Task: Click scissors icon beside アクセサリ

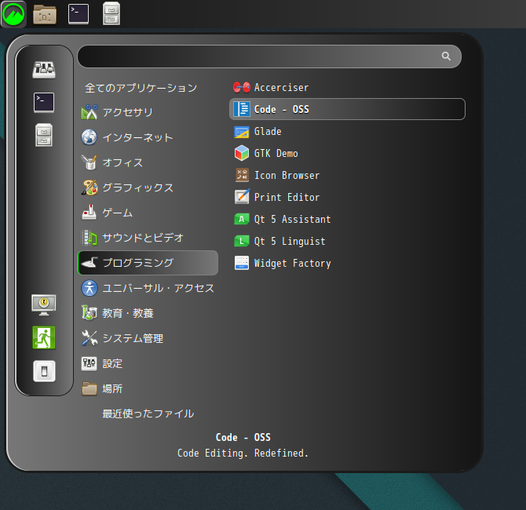Action: 89,112
